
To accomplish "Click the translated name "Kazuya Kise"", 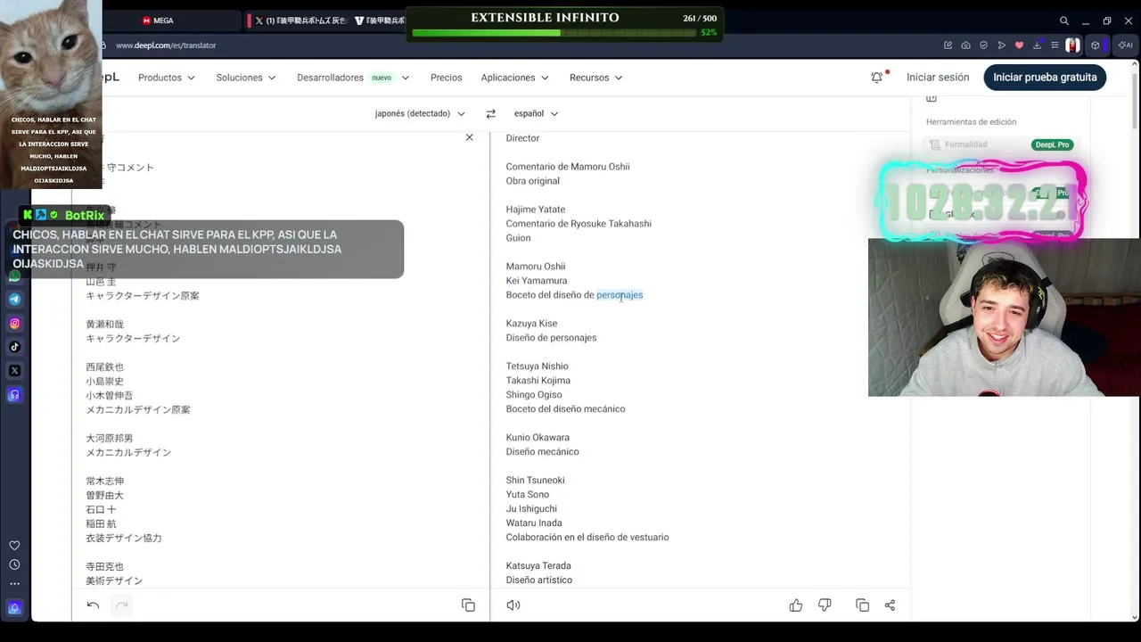I will coord(531,324).
